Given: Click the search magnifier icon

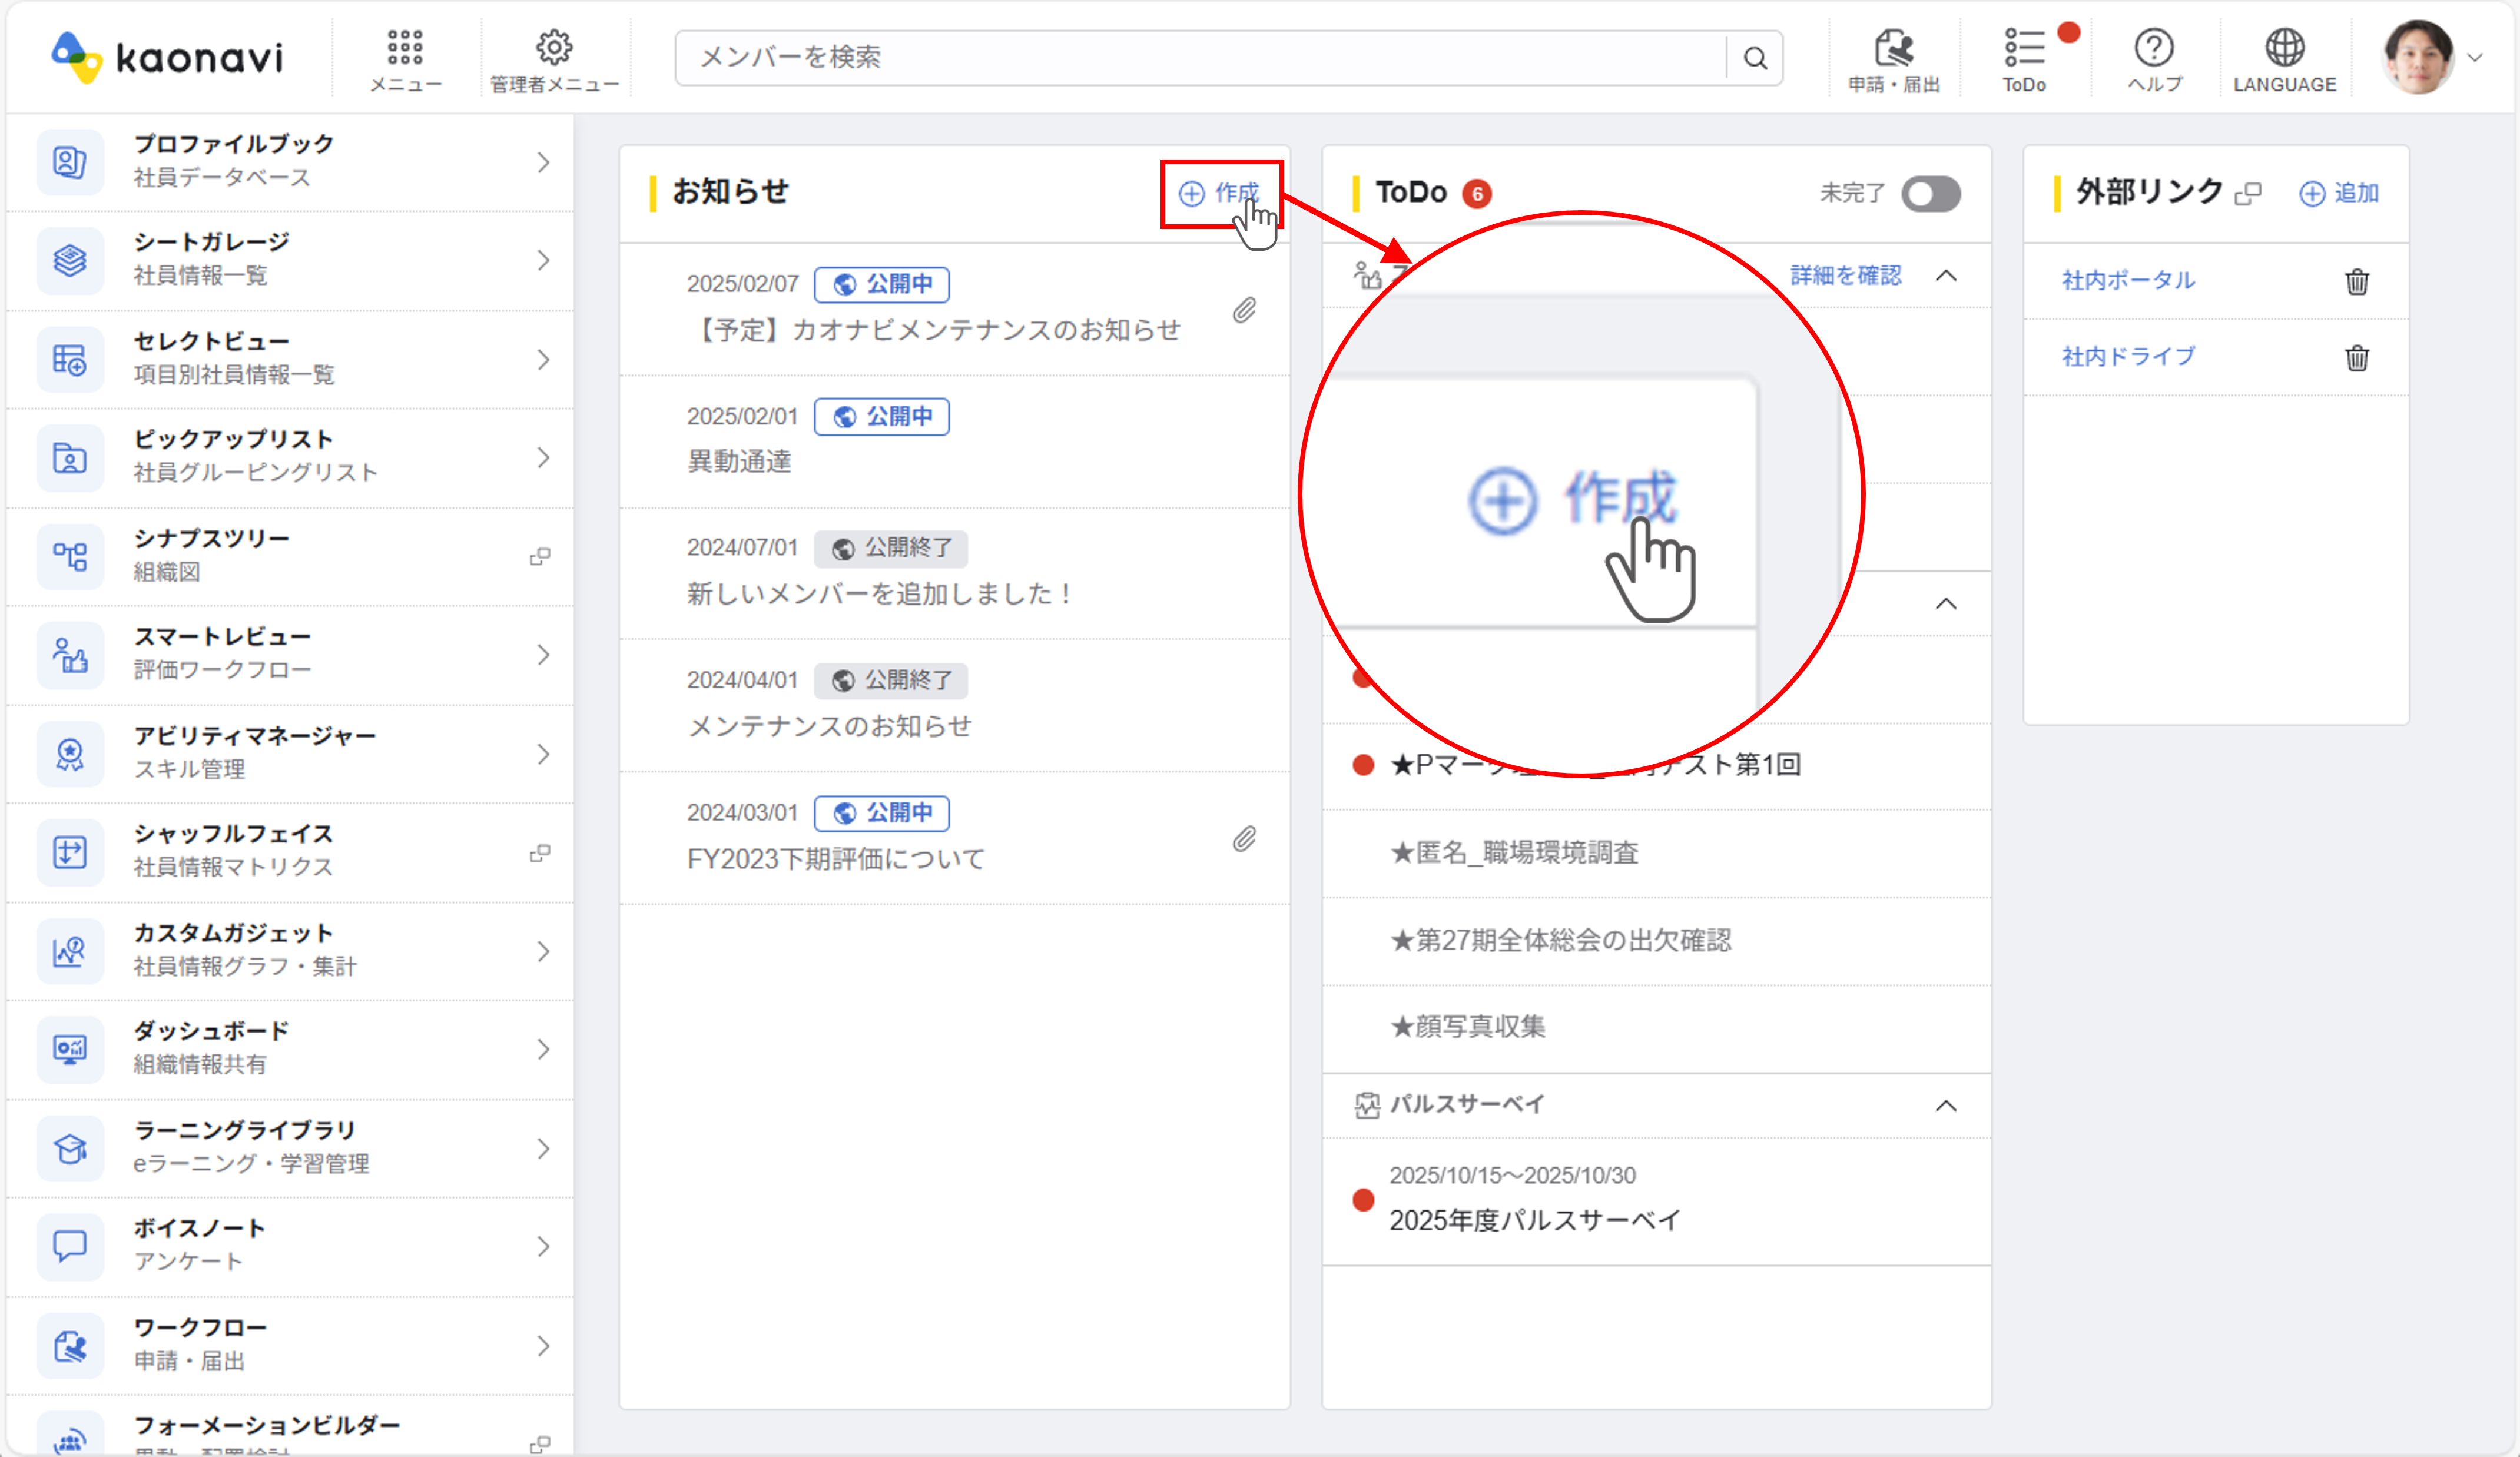Looking at the screenshot, I should tap(1755, 58).
